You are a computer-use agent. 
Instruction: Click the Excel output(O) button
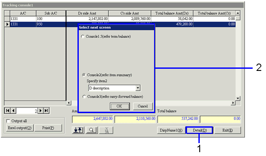[x=20, y=128]
